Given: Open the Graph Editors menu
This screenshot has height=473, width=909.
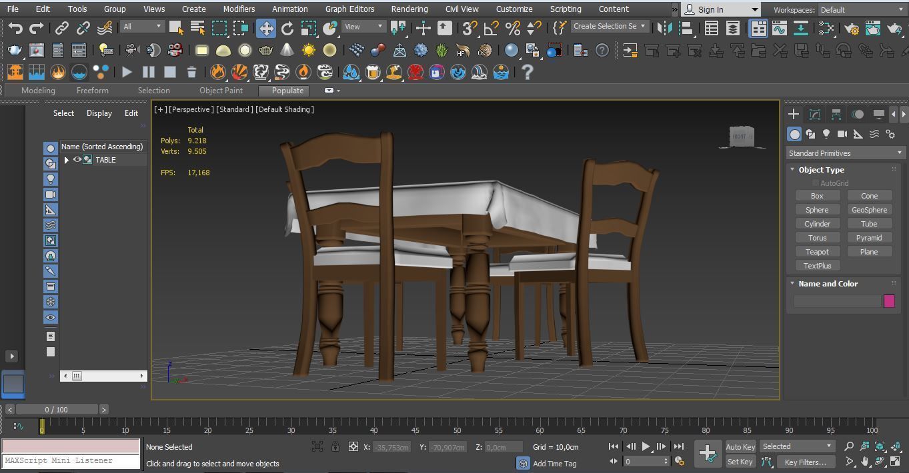Looking at the screenshot, I should [x=349, y=9].
